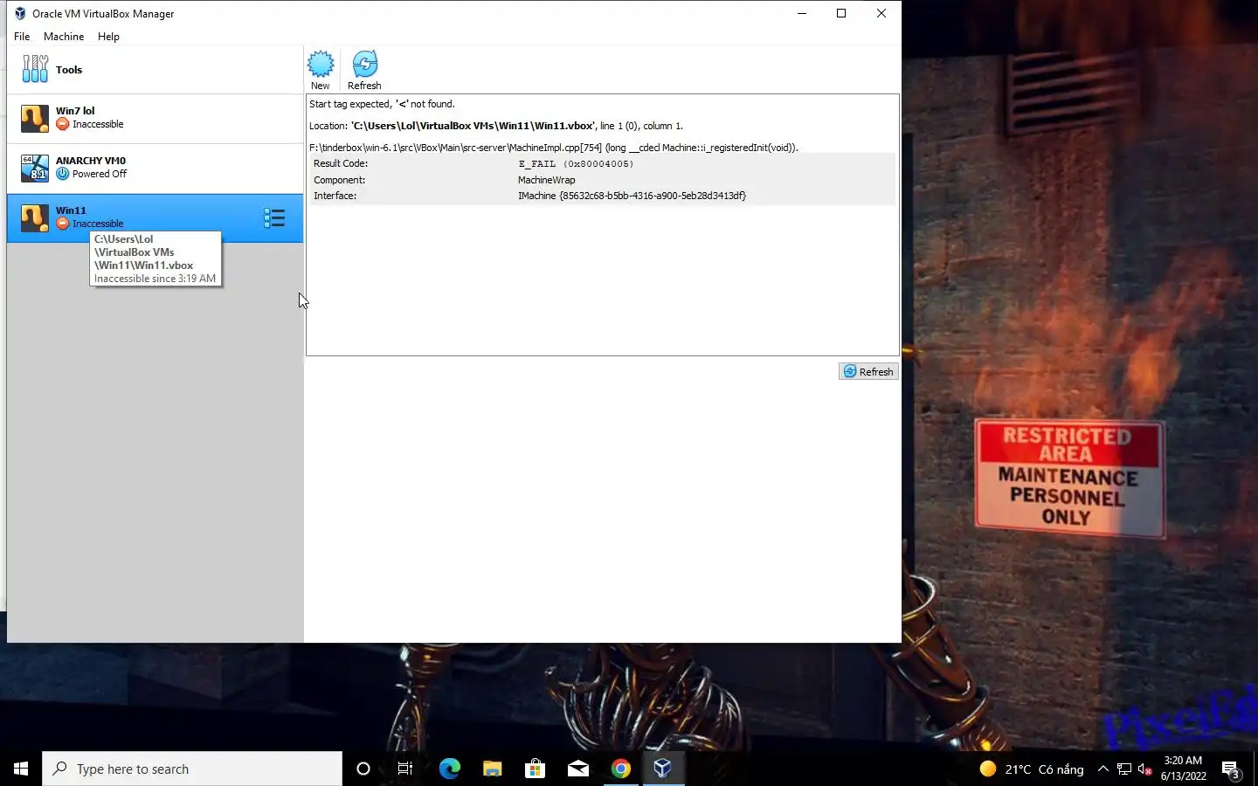
Task: Click the Interface label
Action: [335, 196]
